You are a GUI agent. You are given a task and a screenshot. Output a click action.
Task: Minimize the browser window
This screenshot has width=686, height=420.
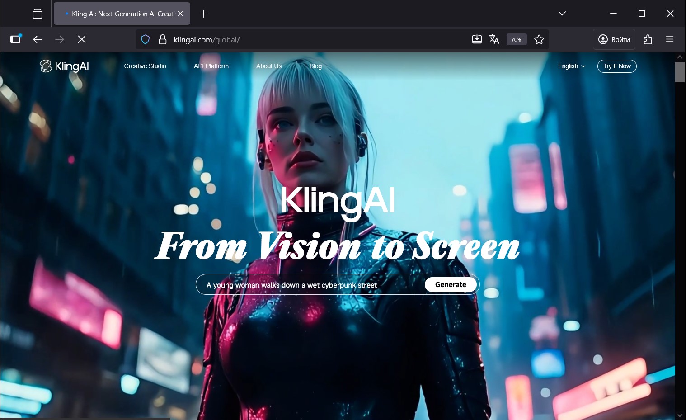613,14
